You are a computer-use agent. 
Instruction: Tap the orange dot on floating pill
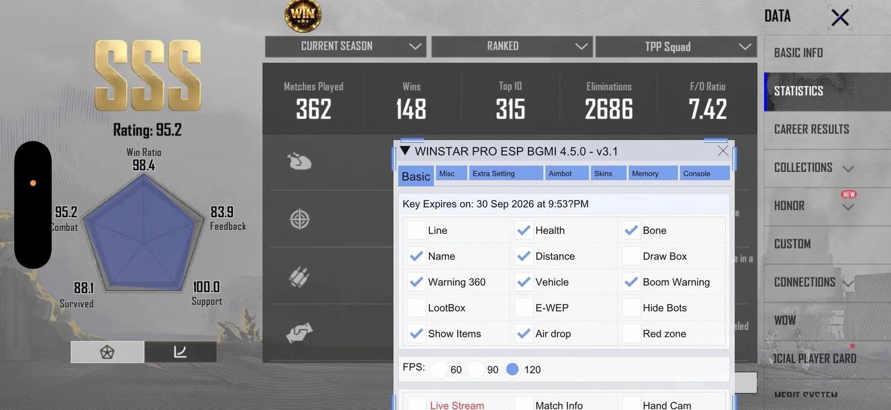33,183
